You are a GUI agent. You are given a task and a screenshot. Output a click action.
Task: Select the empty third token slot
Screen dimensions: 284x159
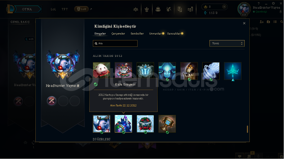coord(74,101)
